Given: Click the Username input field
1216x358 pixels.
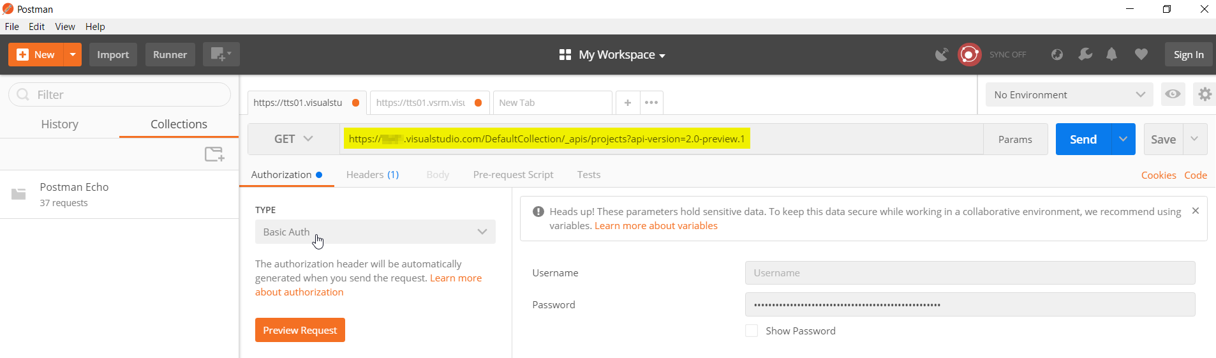Looking at the screenshot, I should pos(970,273).
